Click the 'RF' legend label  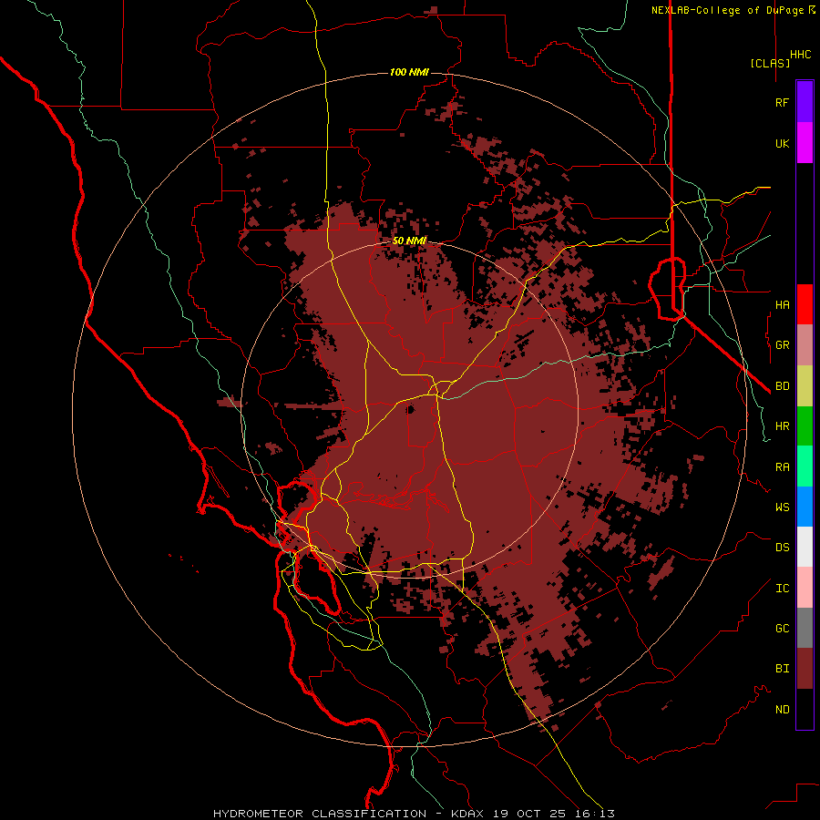[x=782, y=103]
